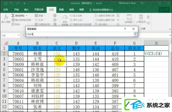Switch to the 插入 tab
Viewport: 172px width, 112px height.
26,10
